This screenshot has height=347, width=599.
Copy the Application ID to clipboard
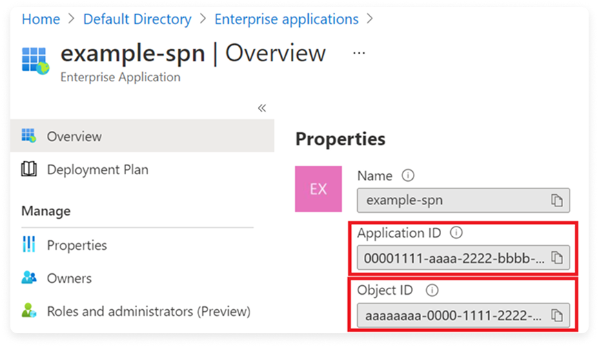[557, 257]
